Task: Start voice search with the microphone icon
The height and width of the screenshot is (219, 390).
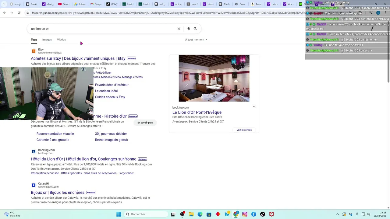Action: pos(189,29)
